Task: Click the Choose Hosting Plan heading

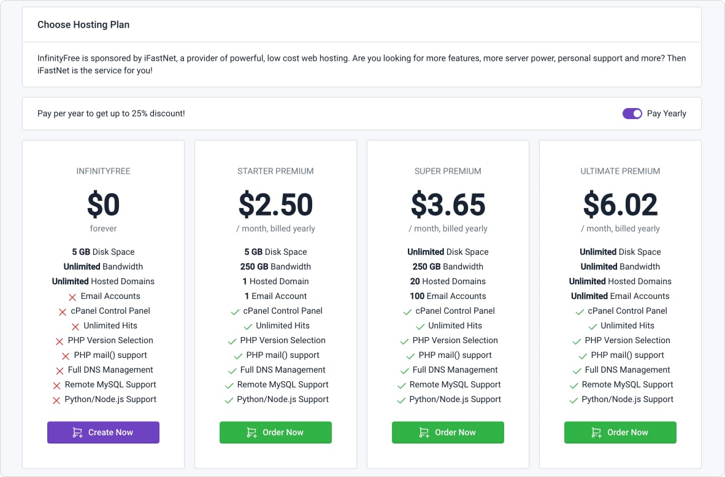Action: tap(83, 25)
